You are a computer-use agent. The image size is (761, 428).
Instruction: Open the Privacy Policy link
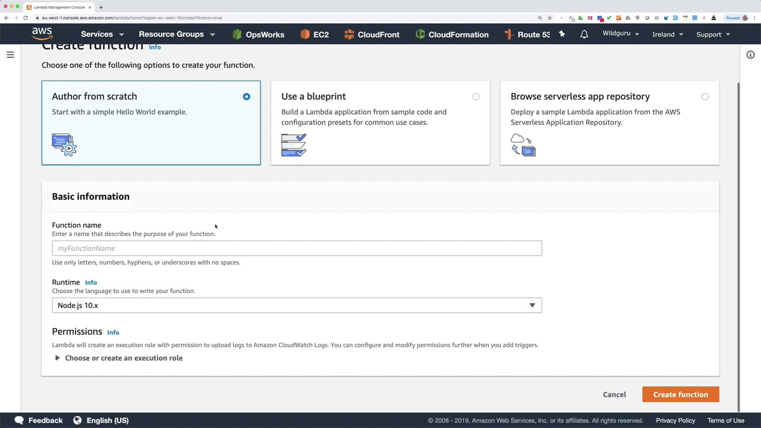pyautogui.click(x=675, y=420)
